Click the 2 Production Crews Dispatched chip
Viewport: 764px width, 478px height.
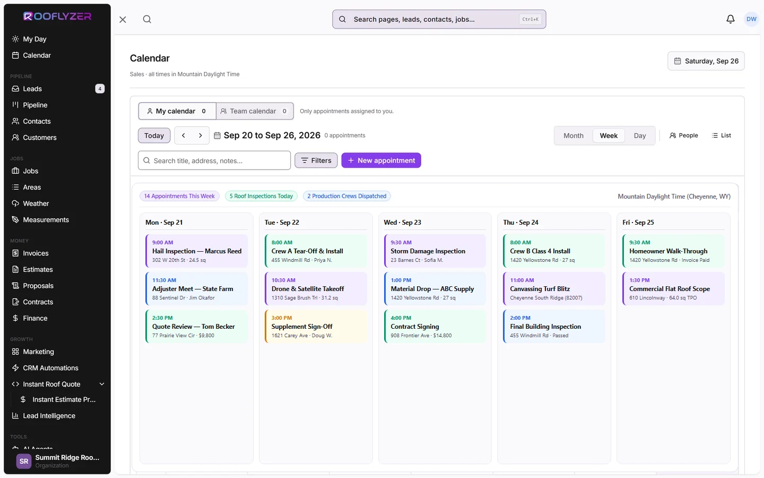tap(347, 196)
